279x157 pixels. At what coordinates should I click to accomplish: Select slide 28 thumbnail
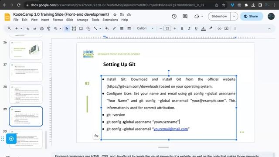[26, 94]
